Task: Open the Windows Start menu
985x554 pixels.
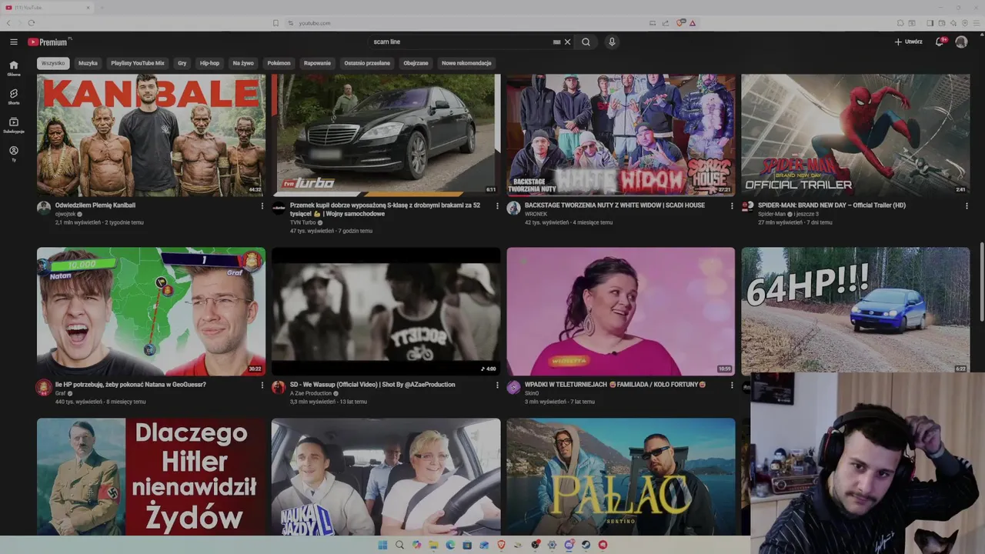Action: point(382,545)
